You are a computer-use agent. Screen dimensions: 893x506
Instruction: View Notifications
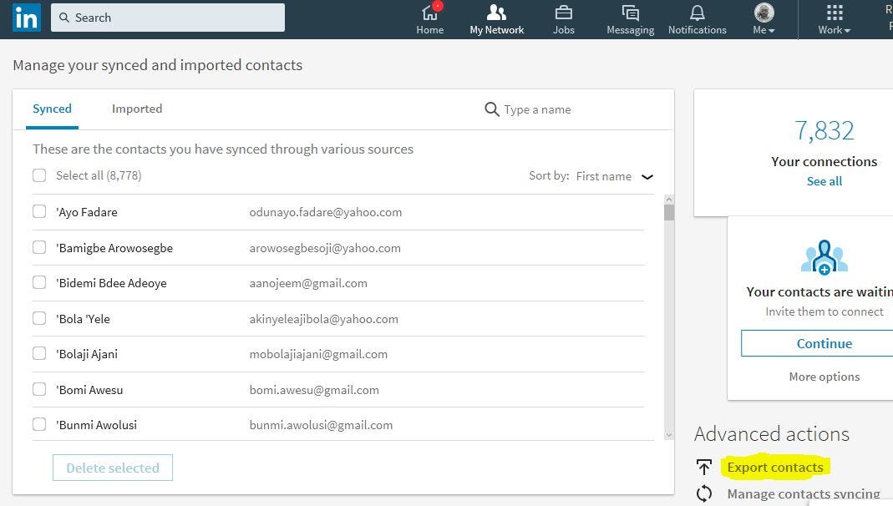pos(697,18)
